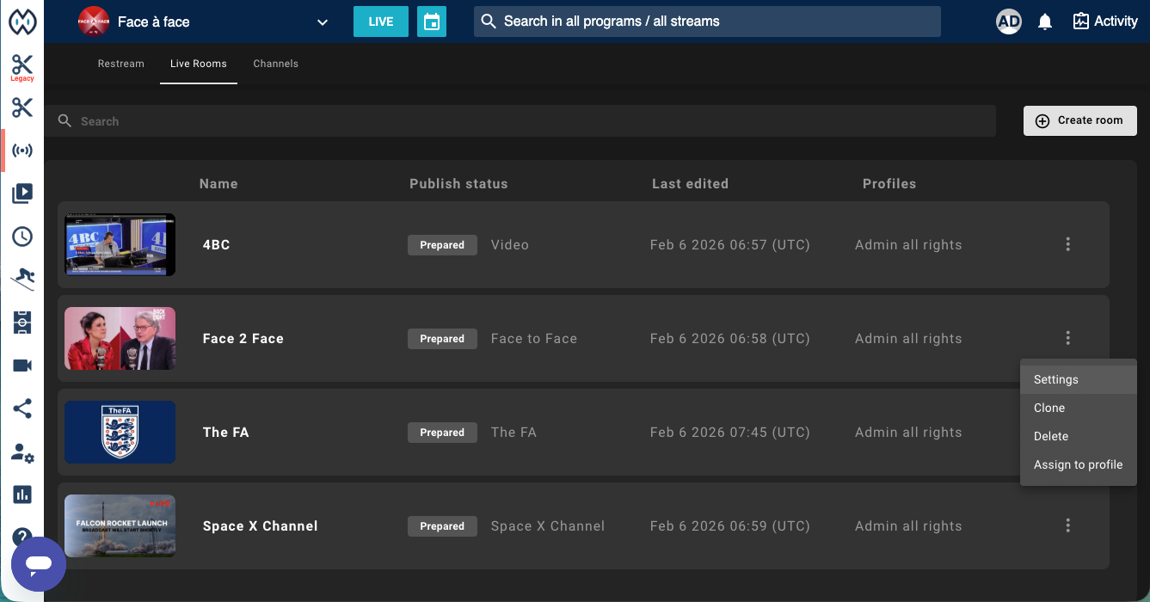The height and width of the screenshot is (602, 1150).
Task: Focus the Search in all programs field
Action: 707,21
